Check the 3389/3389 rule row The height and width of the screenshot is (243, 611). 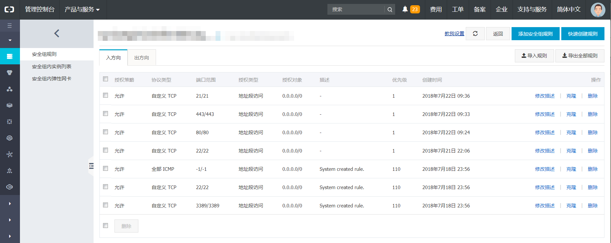(105, 205)
